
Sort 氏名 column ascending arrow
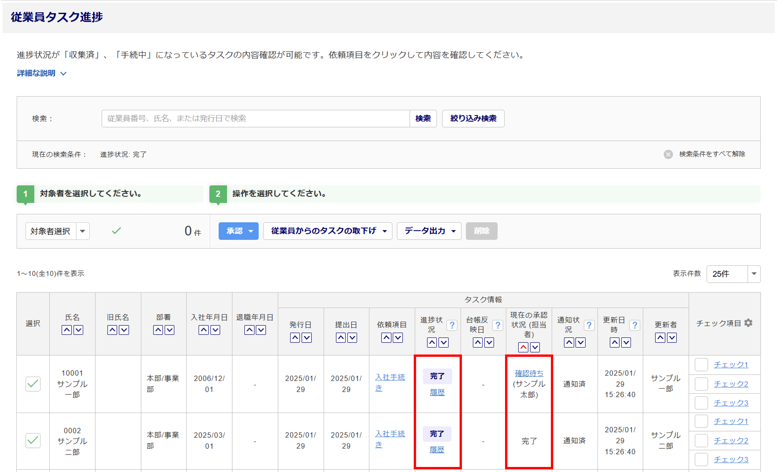click(x=66, y=330)
